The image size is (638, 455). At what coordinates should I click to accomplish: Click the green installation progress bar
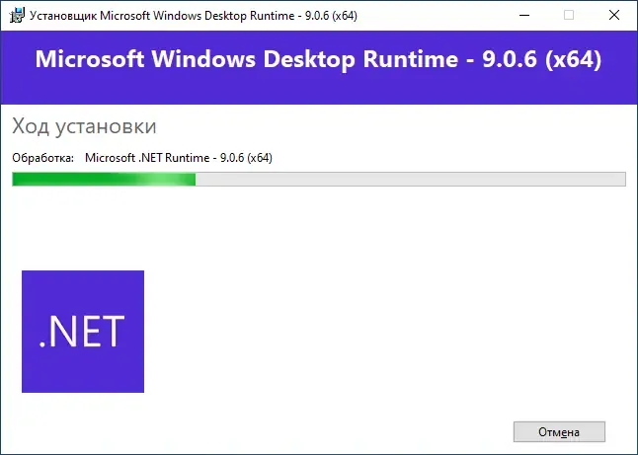coord(319,179)
